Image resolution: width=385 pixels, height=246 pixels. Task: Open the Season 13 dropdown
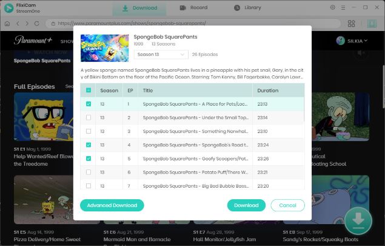click(161, 55)
